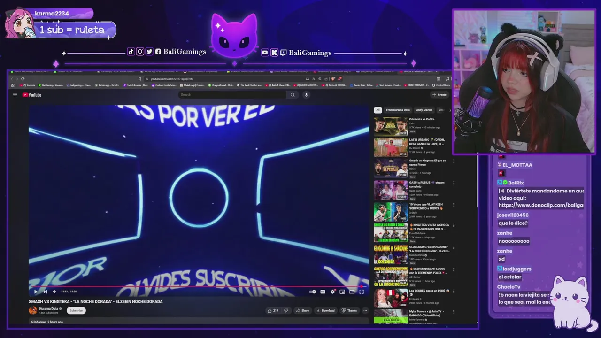Open options menu for 10 Veces VIJAY KESH
The width and height of the screenshot is (601, 338).
click(454, 205)
